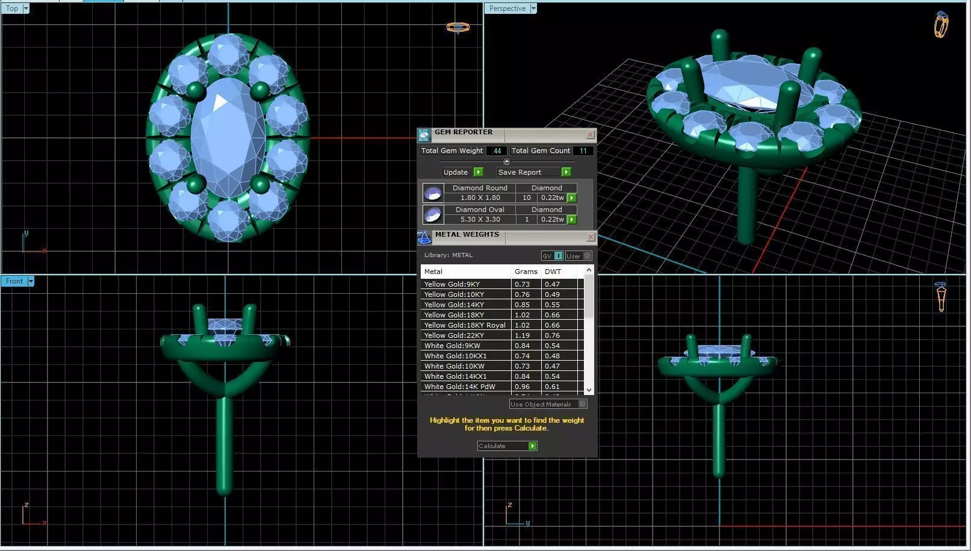Click the Grams column header
The width and height of the screenshot is (971, 551).
[526, 272]
